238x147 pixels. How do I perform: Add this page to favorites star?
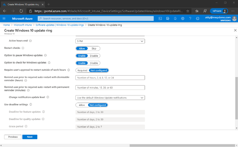click(188, 11)
